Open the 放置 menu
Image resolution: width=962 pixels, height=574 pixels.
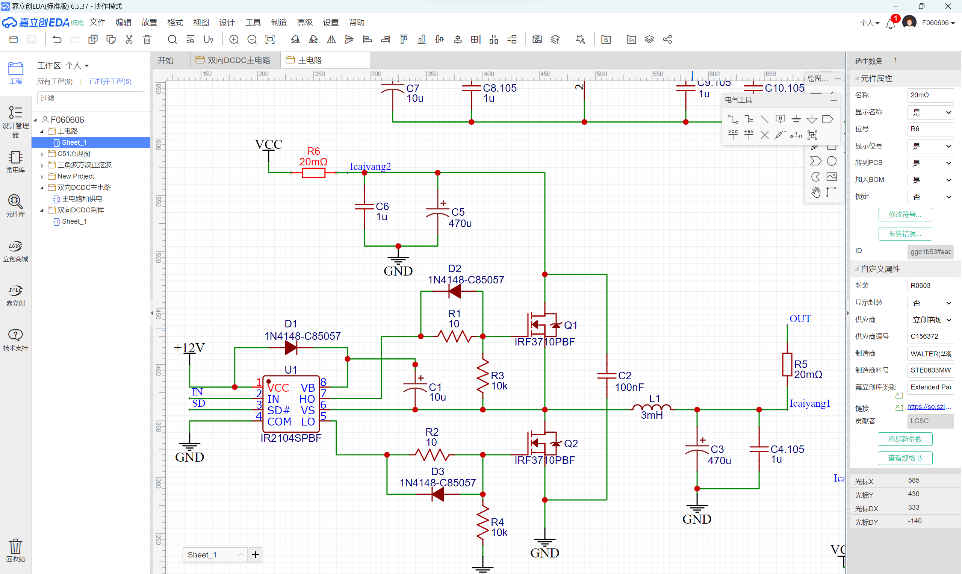[149, 23]
